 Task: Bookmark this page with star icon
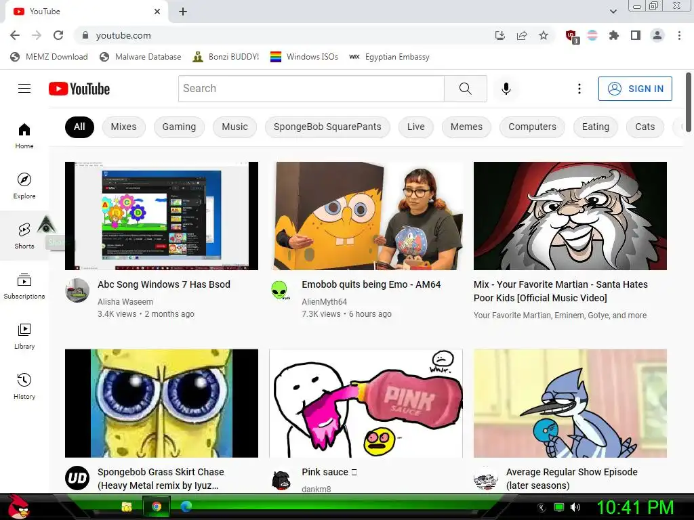point(544,35)
